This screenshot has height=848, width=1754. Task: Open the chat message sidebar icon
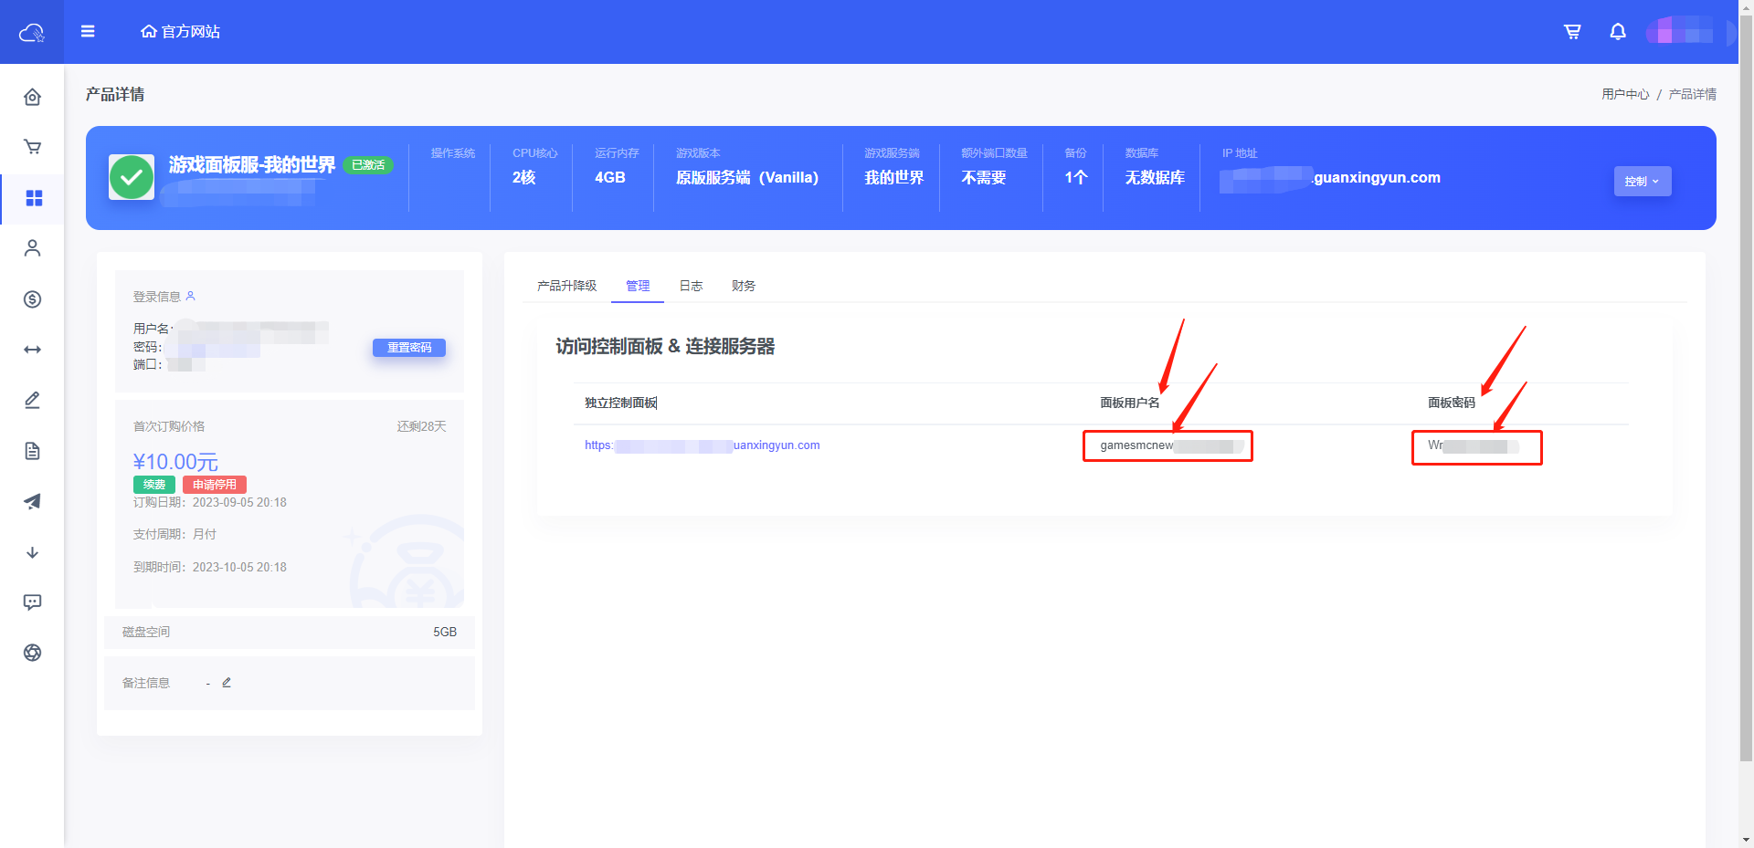33,602
